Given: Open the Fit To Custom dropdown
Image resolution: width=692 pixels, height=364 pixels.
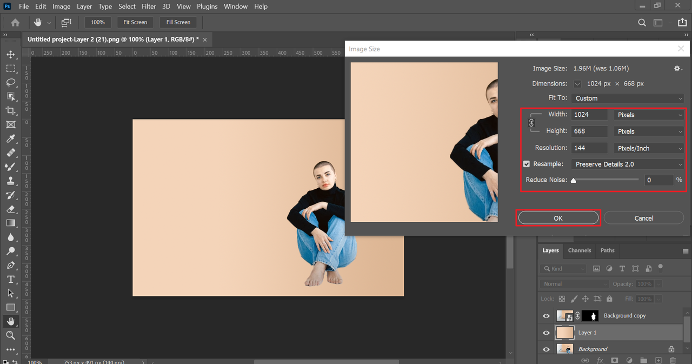Looking at the screenshot, I should pyautogui.click(x=627, y=98).
